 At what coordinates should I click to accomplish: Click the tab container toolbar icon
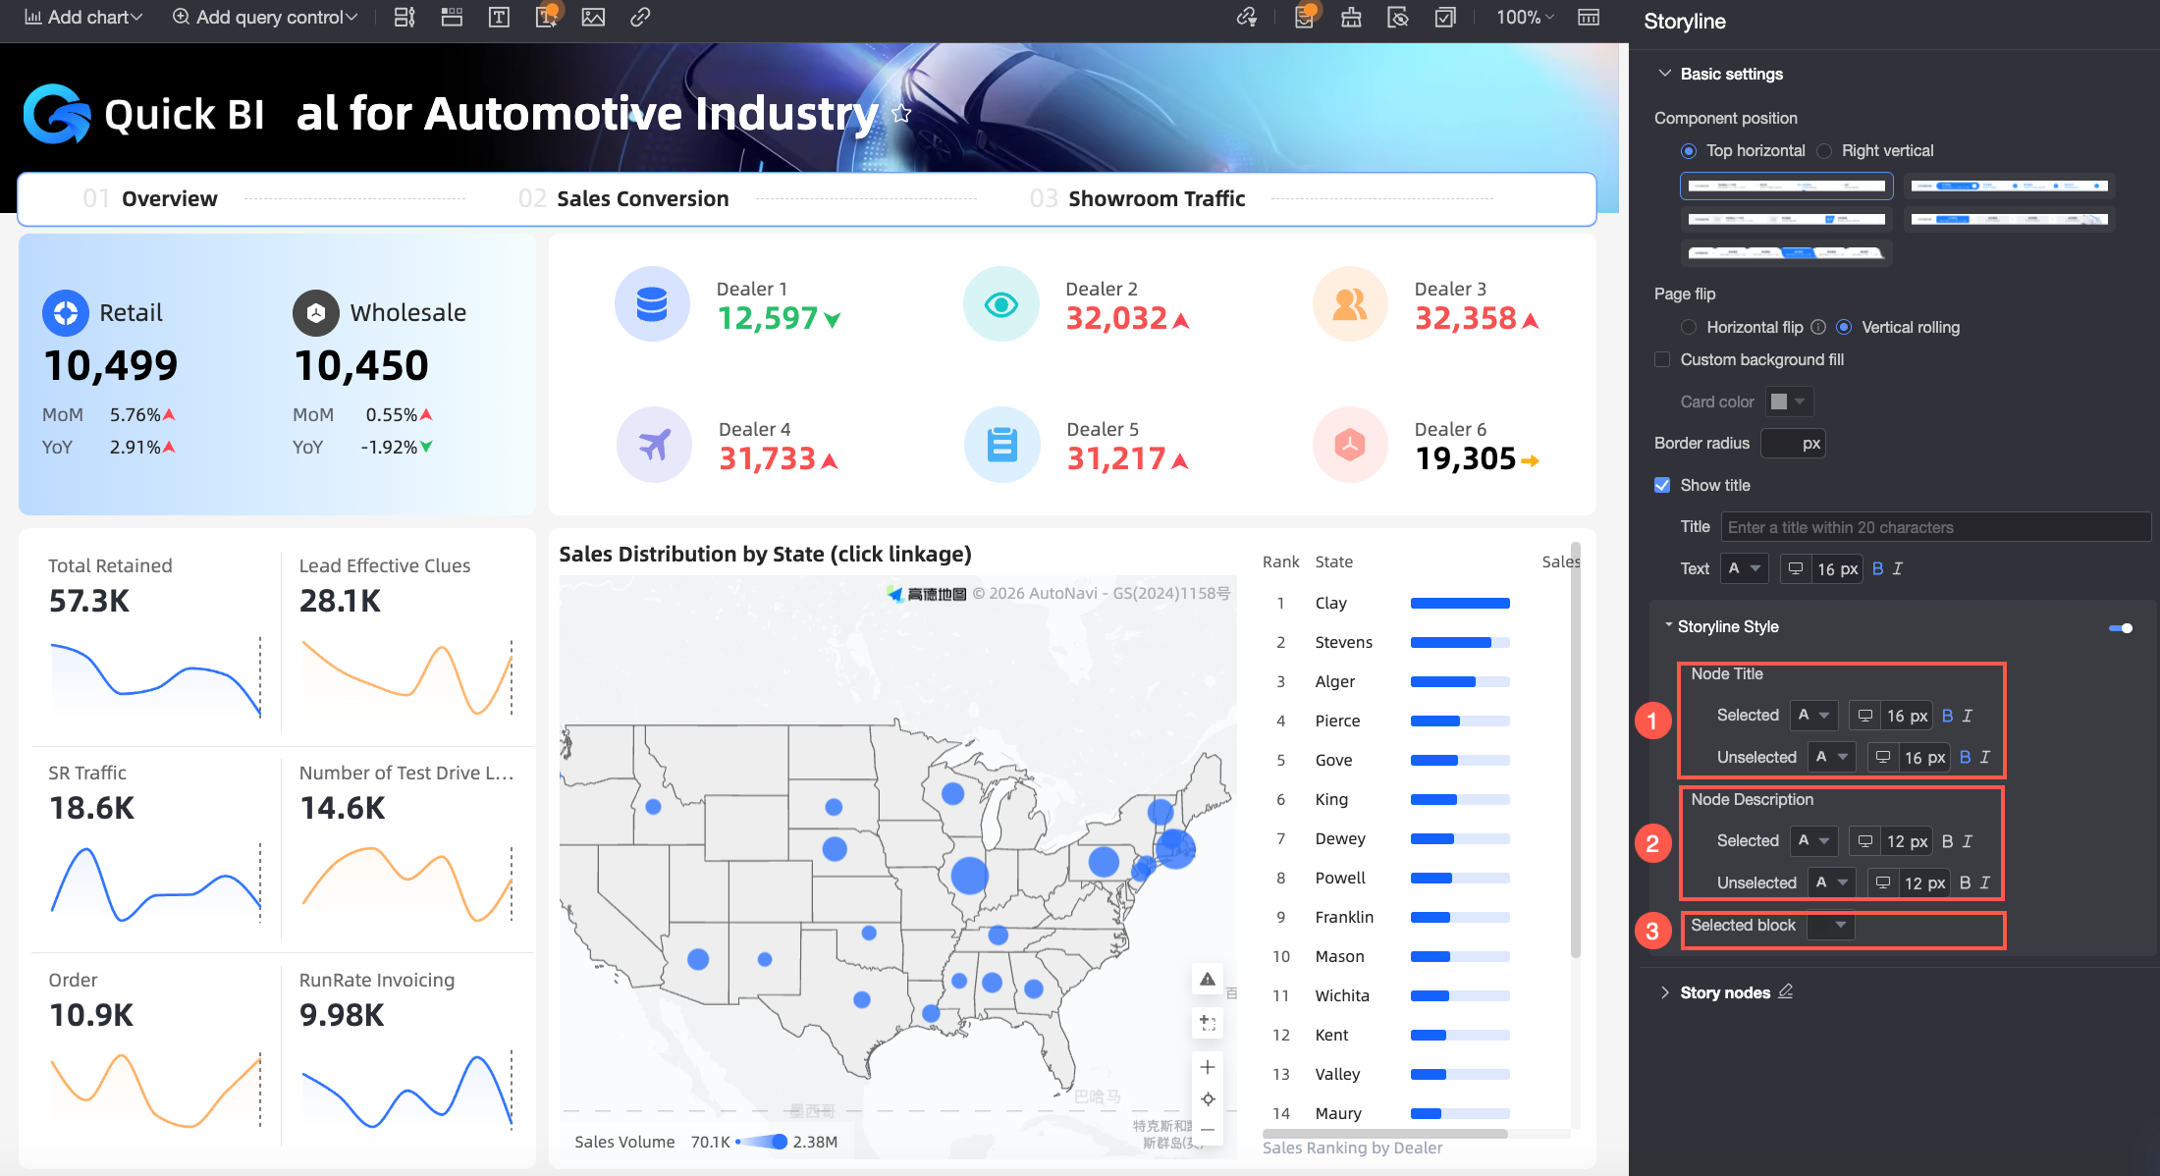pos(452,17)
